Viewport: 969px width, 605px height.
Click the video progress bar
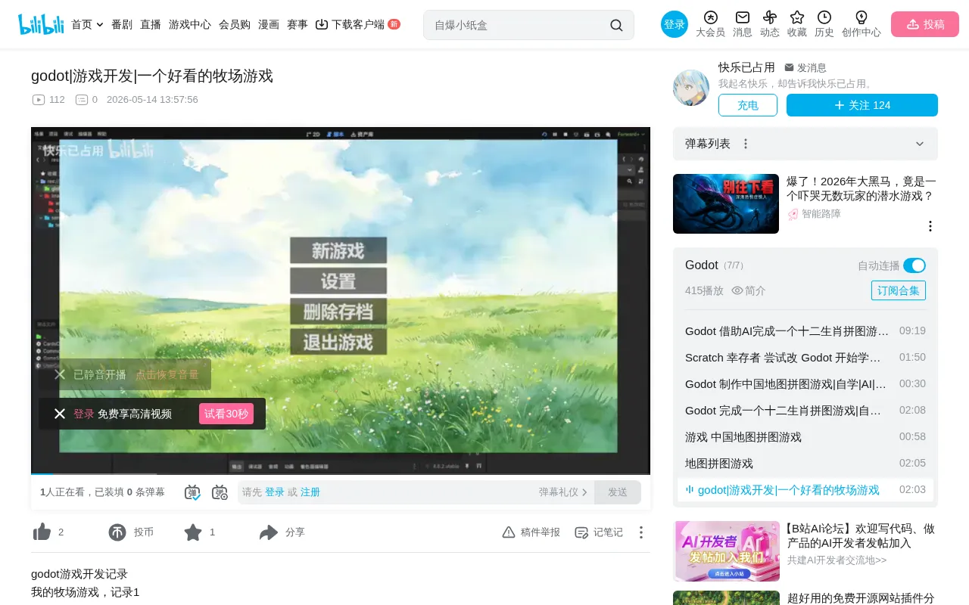click(x=341, y=473)
